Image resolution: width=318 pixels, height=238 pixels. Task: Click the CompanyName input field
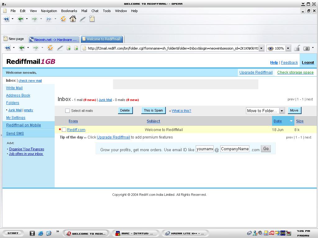point(235,149)
